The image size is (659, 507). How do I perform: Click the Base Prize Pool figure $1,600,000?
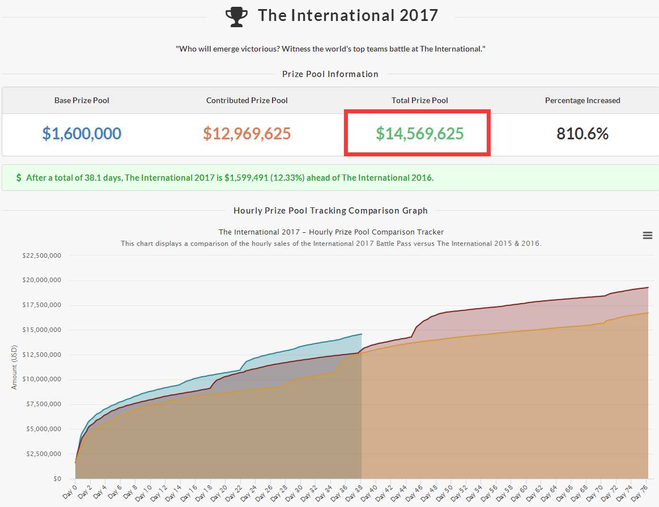[82, 134]
